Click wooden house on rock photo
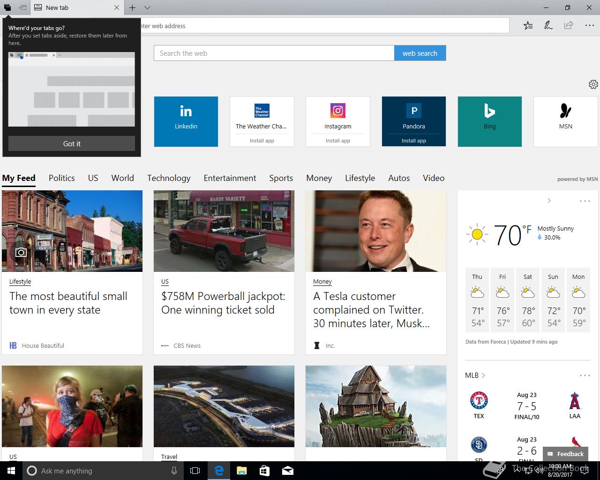This screenshot has height=480, width=600. point(376,406)
